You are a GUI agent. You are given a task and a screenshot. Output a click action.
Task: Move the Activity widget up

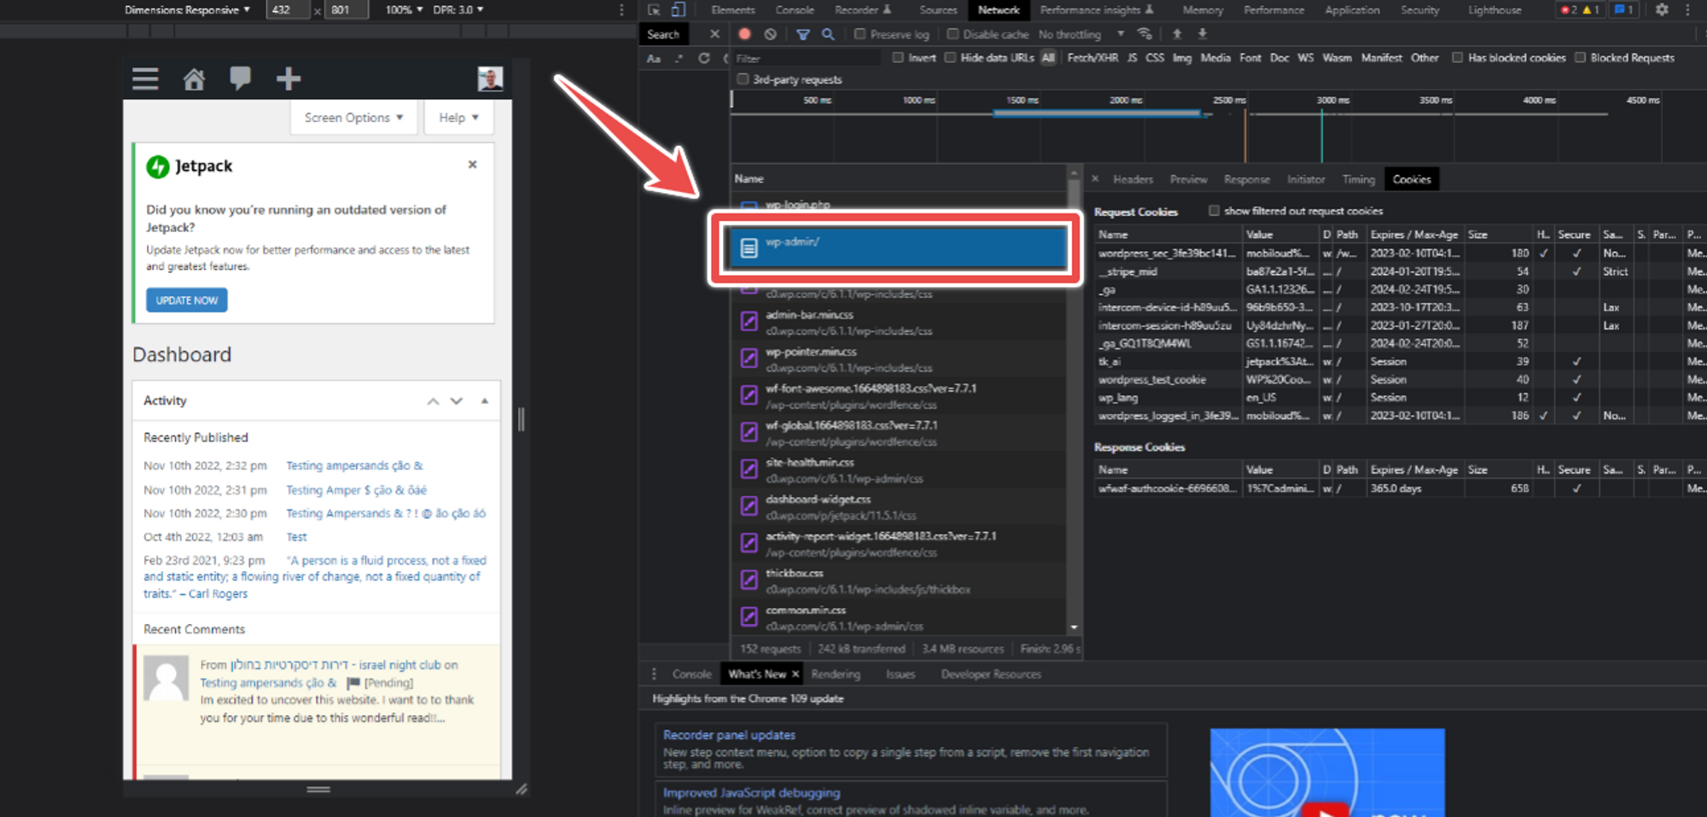click(433, 401)
